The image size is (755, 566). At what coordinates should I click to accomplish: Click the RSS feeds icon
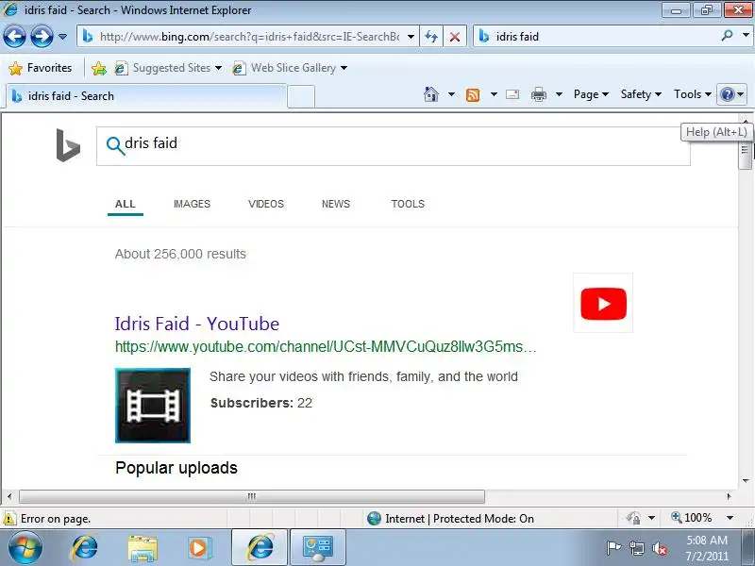(x=473, y=95)
